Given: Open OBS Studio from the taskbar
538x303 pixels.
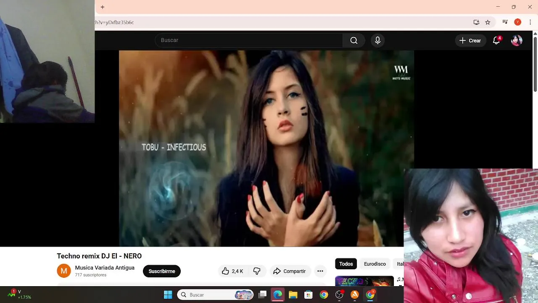Looking at the screenshot, I should tap(339, 295).
